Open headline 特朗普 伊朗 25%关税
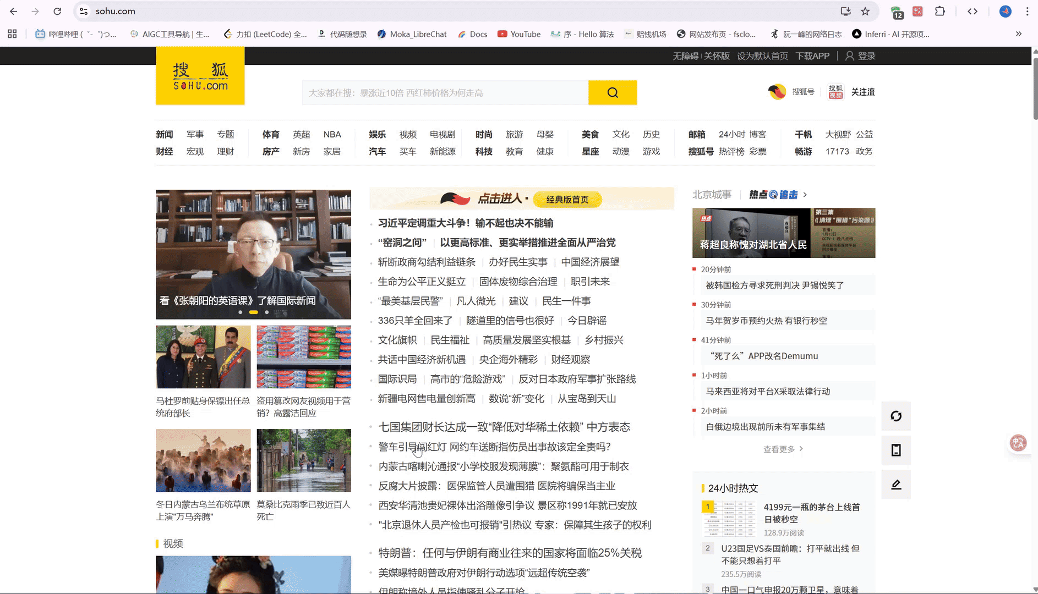Image resolution: width=1038 pixels, height=594 pixels. tap(510, 553)
